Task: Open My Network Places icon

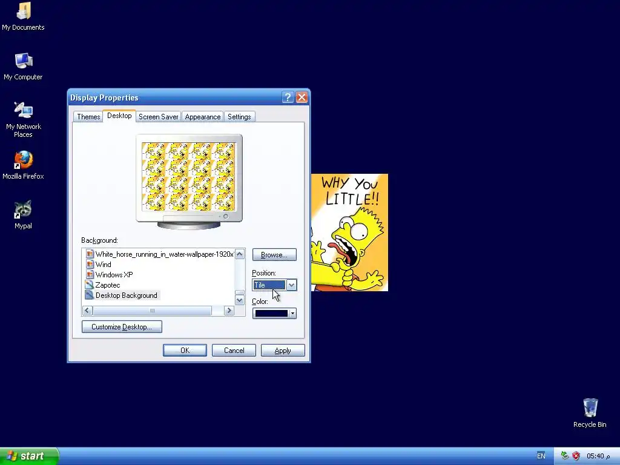Action: point(24,119)
